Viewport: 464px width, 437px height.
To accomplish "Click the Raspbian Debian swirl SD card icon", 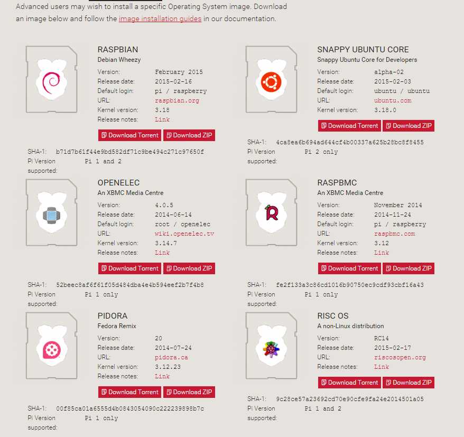I will 51,79.
